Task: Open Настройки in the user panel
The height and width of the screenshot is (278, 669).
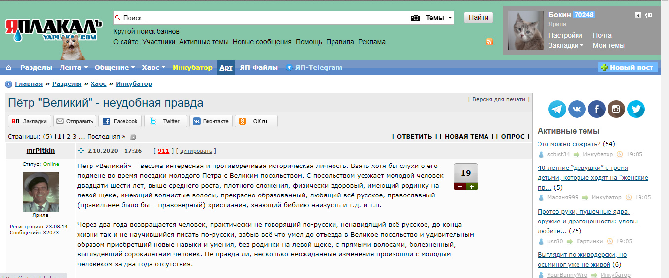Action: click(x=565, y=35)
